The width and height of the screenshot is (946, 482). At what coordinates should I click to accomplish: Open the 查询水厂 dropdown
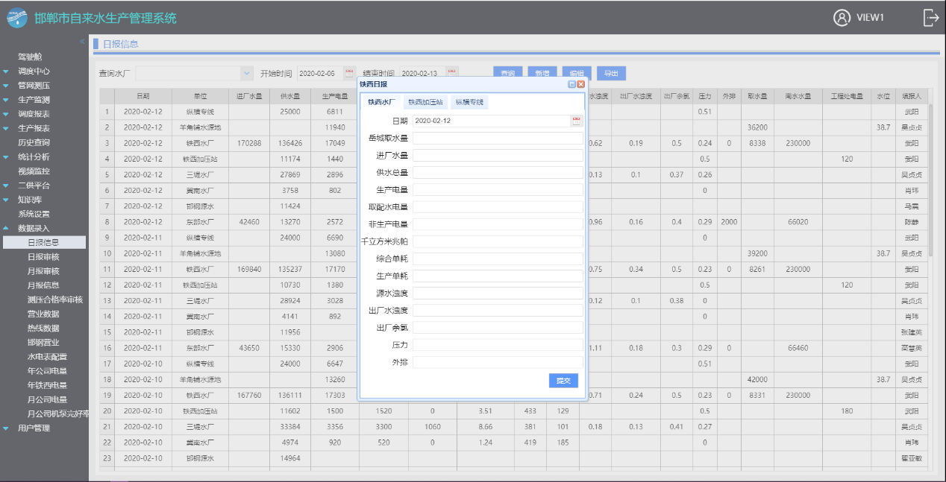click(247, 73)
